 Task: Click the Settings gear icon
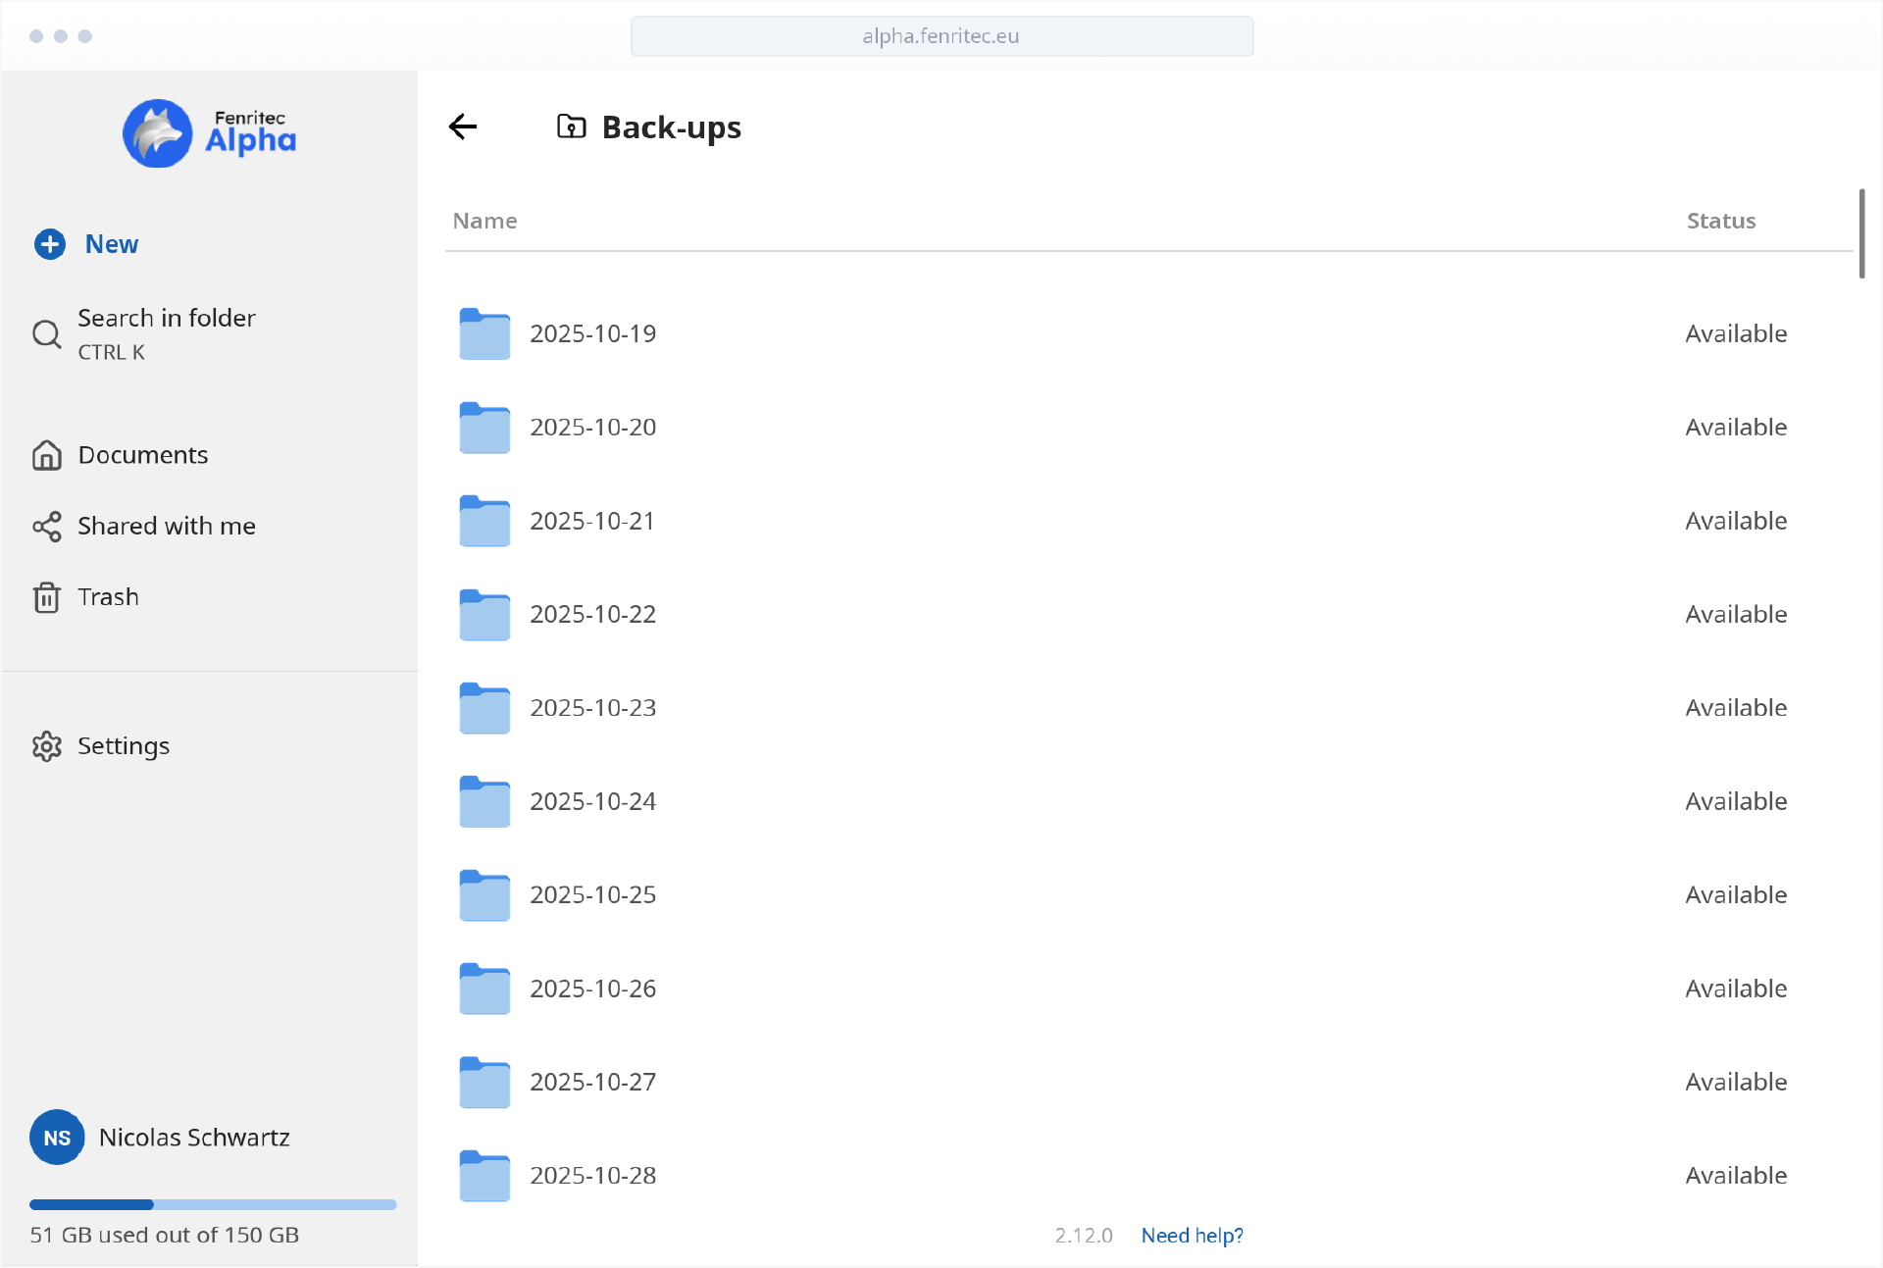46,746
